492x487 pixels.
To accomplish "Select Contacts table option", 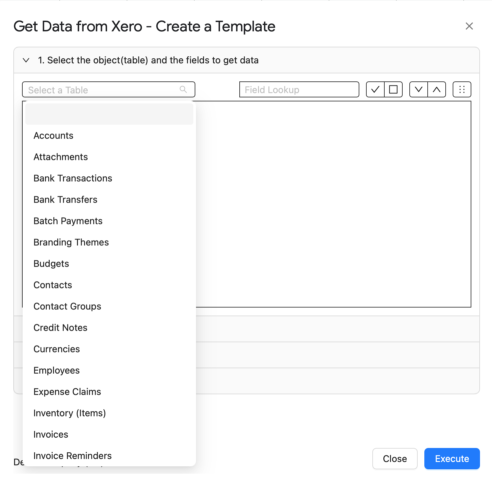I will pos(109,285).
